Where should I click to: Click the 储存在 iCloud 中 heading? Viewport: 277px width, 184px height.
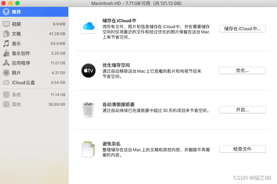[119, 21]
